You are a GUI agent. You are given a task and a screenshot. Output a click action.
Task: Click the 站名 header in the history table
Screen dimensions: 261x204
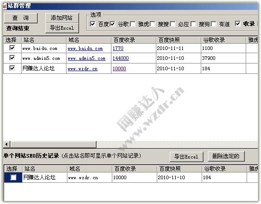45,169
